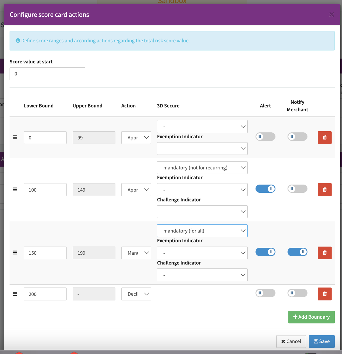Save the score card configuration
This screenshot has width=342, height=354.
[x=322, y=341]
